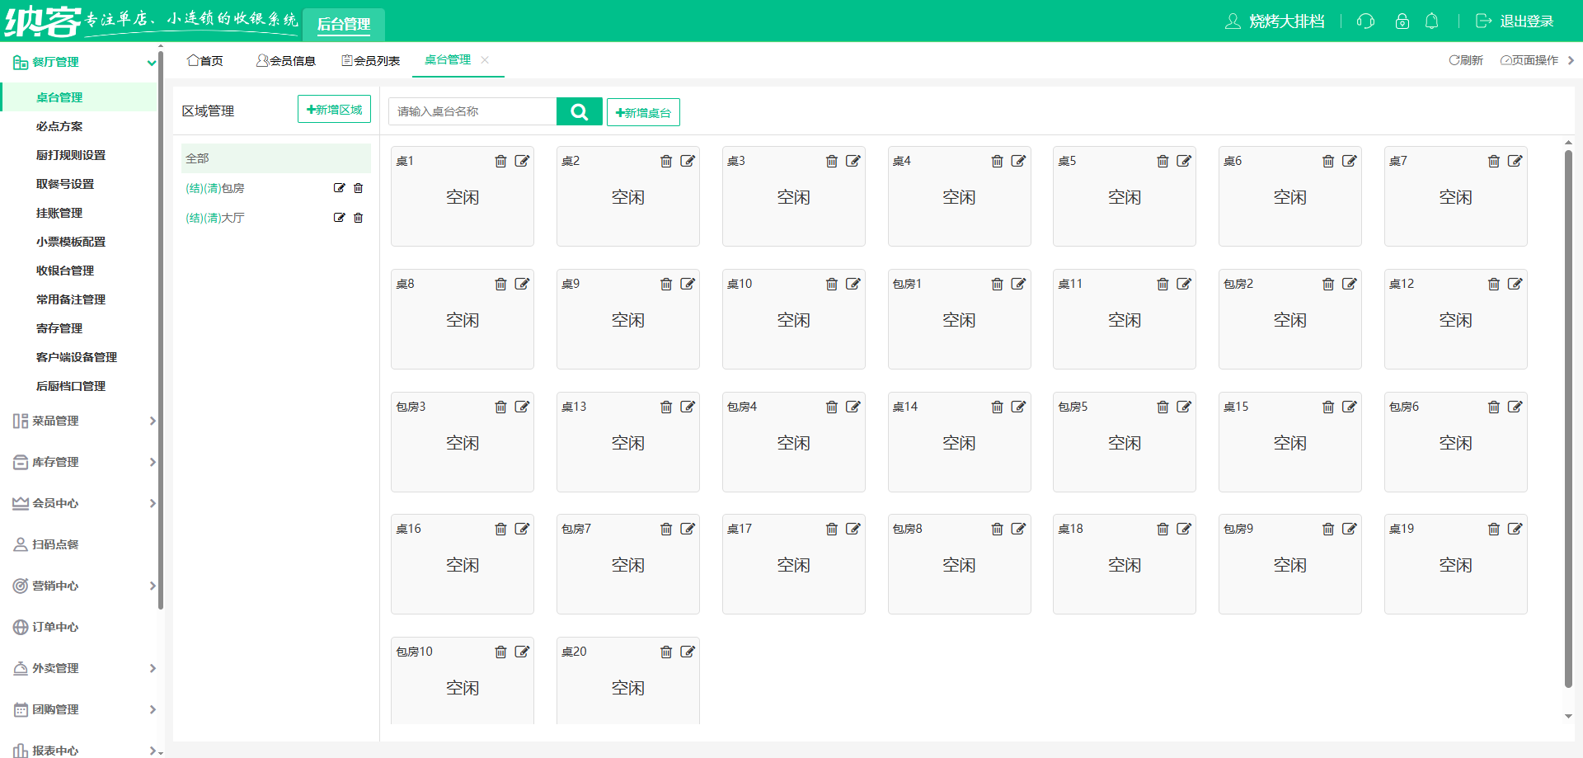The width and height of the screenshot is (1583, 758).
Task: Open 必点方案 in the sidebar
Action: pyautogui.click(x=59, y=126)
